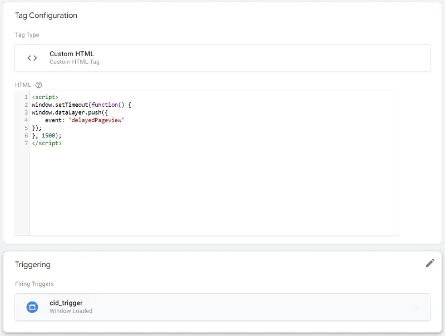Click the edit icon in the Triggering header
Screen dimensions: 445x336
click(x=430, y=263)
